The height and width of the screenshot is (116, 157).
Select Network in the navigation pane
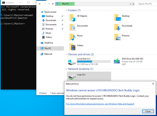[48, 54]
